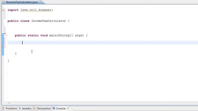Image resolution: width=198 pixels, height=111 pixels.
Task: Collapse the main method fold toggle
Action: pos(6,35)
